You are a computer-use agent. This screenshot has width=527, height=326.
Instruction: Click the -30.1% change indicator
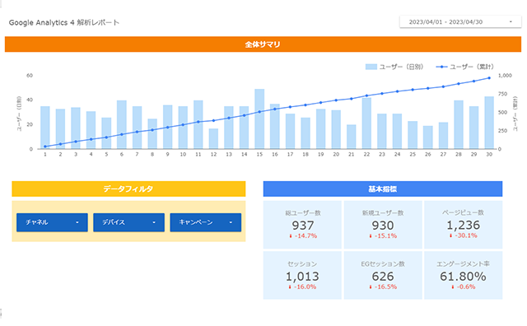coord(463,235)
